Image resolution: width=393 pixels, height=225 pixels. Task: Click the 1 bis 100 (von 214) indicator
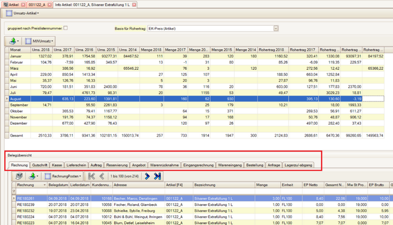pos(125,177)
